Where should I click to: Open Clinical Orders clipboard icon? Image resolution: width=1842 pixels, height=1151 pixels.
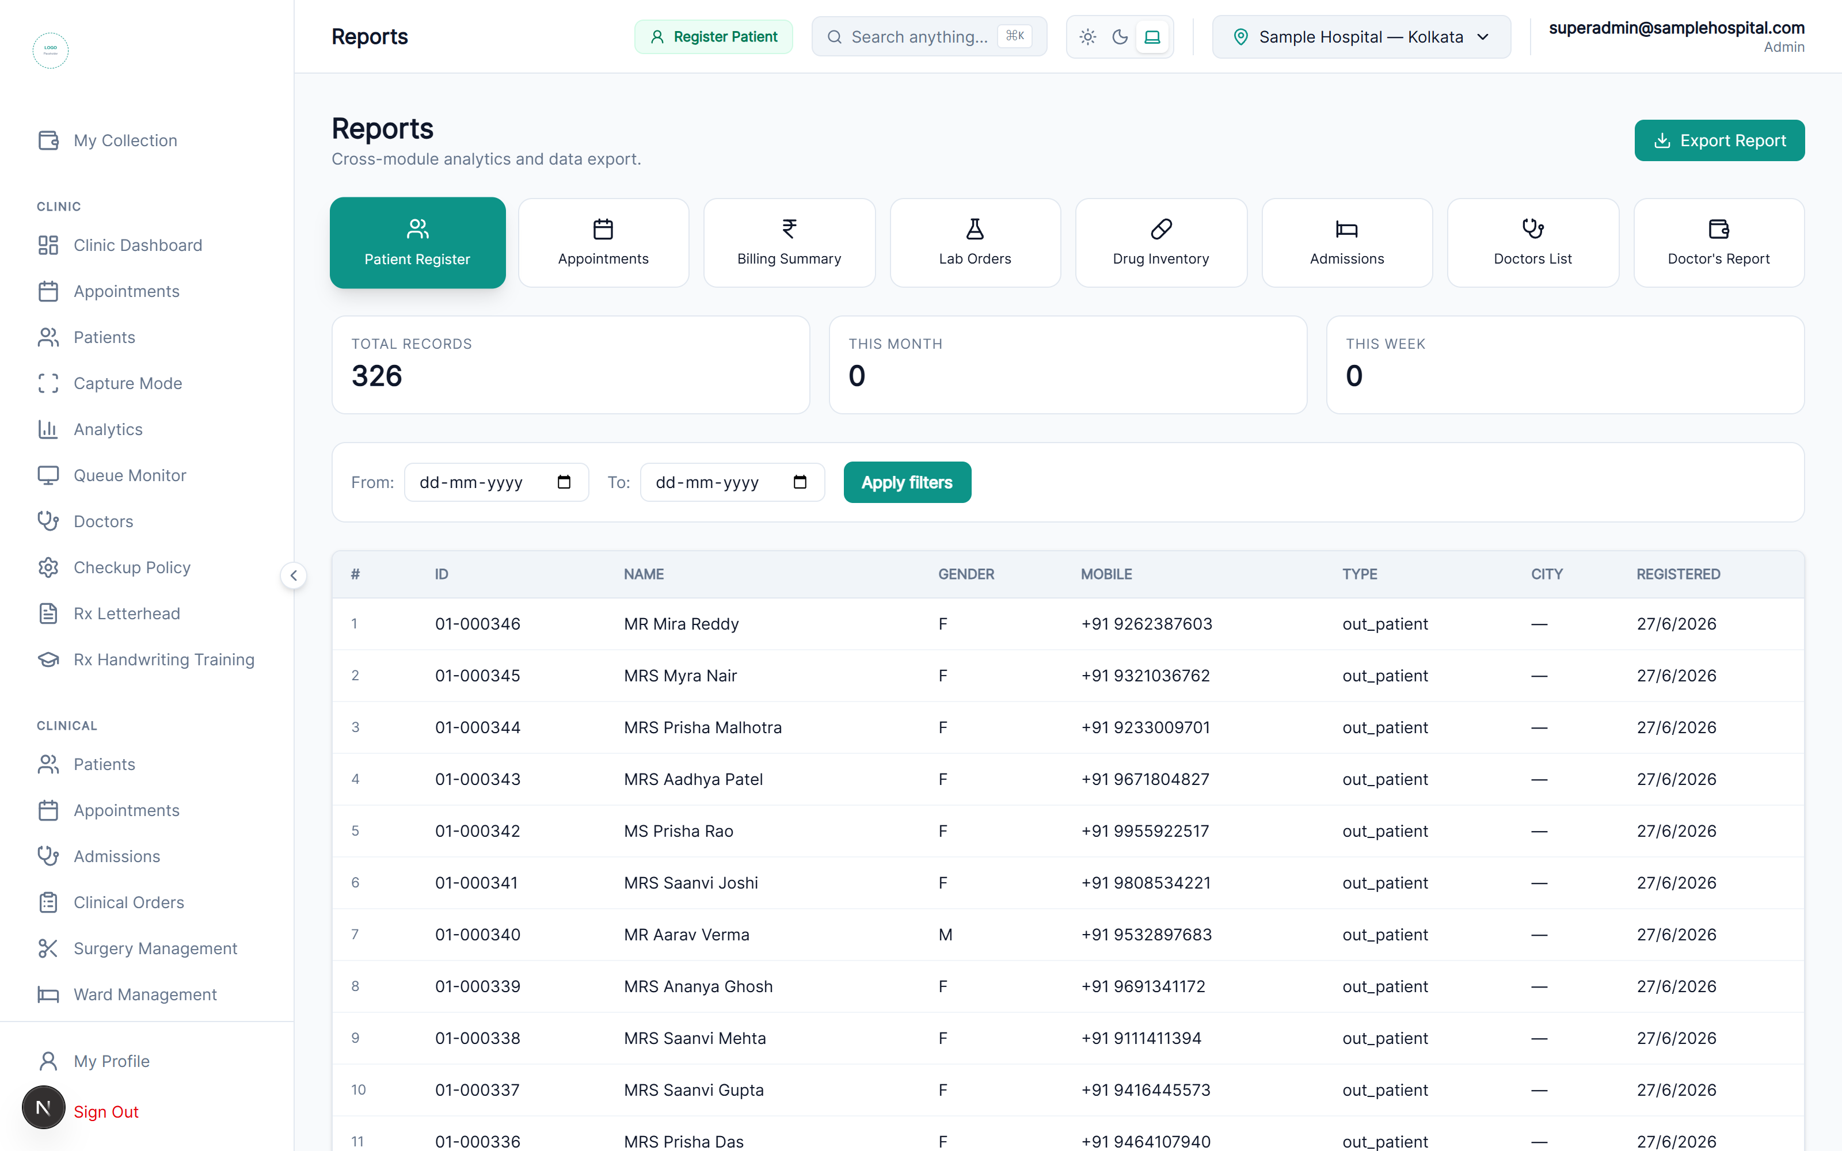(x=48, y=902)
